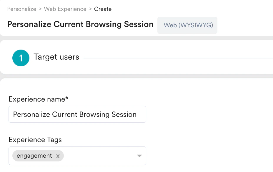Viewport: 273px width, 172px height.
Task: Click the separator arrow before Create breadcrumb
Action: click(90, 9)
